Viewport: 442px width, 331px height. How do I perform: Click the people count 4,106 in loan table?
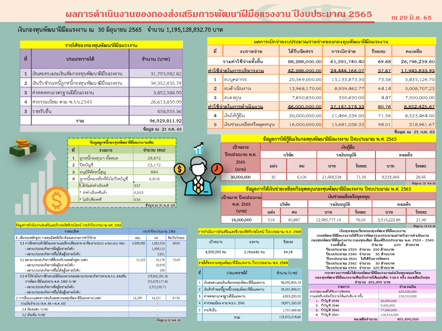point(302,177)
